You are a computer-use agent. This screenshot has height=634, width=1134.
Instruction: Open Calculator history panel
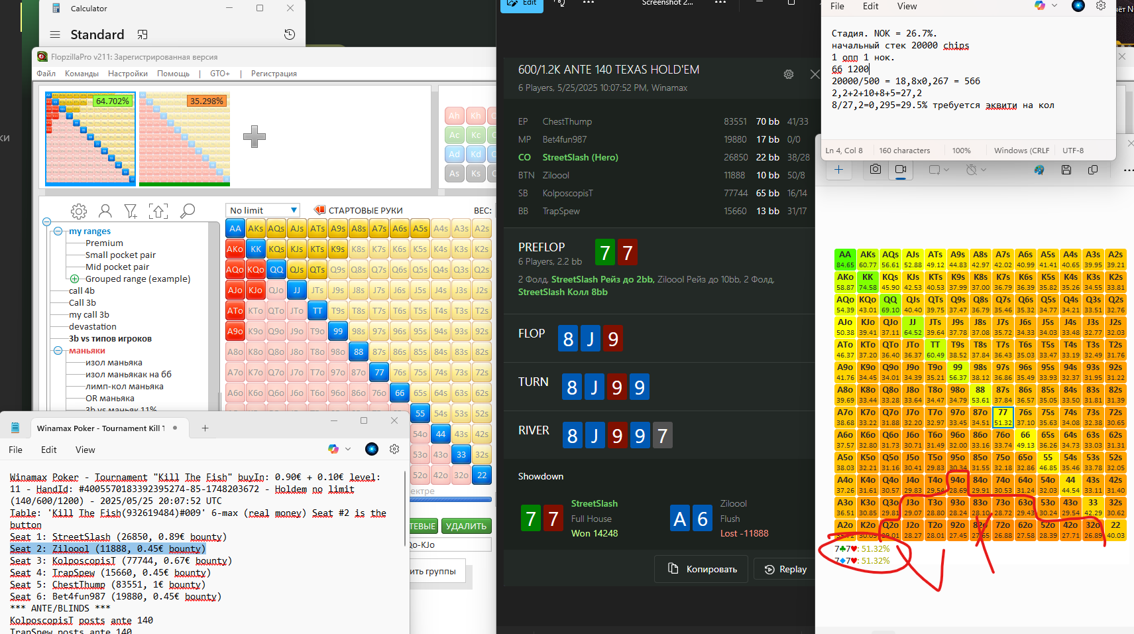pos(290,34)
